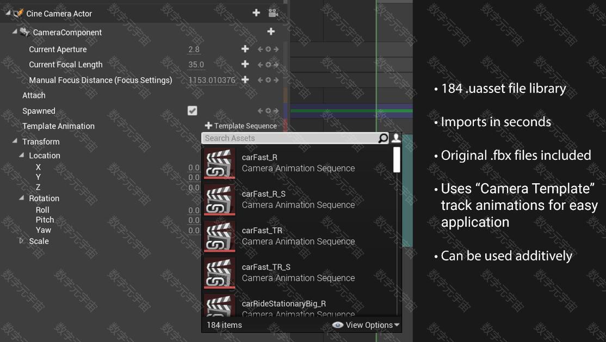Click the asset list scrollbar handle

[x=397, y=160]
